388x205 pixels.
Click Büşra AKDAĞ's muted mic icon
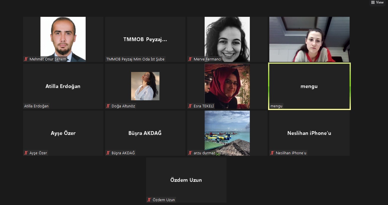point(108,153)
